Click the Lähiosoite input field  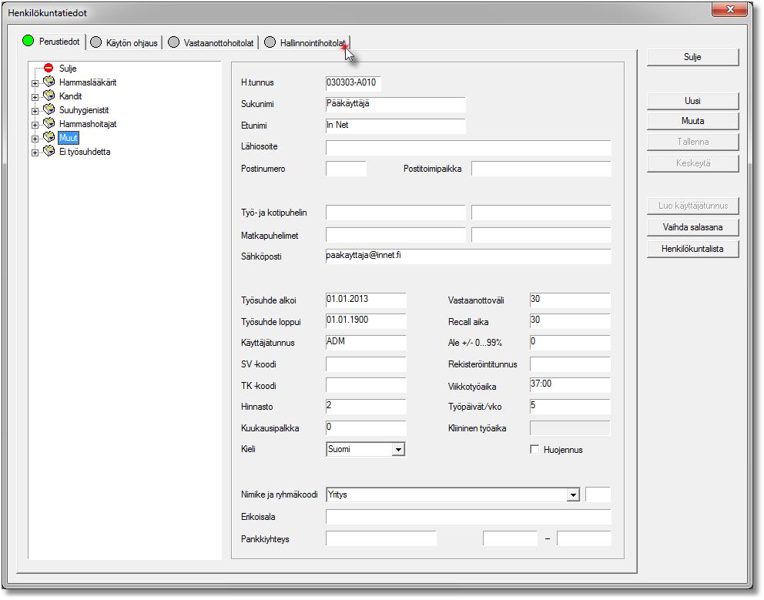pyautogui.click(x=468, y=147)
